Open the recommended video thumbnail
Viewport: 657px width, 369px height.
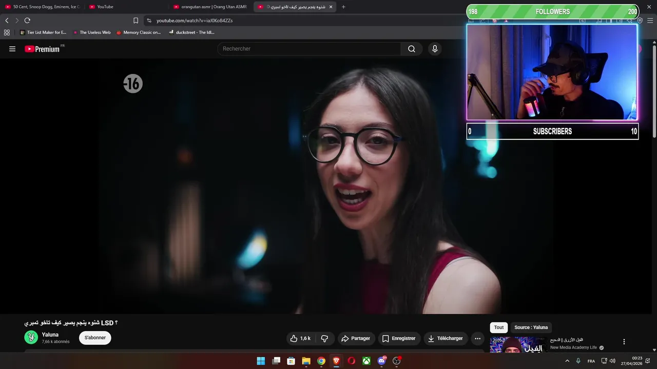coord(518,345)
